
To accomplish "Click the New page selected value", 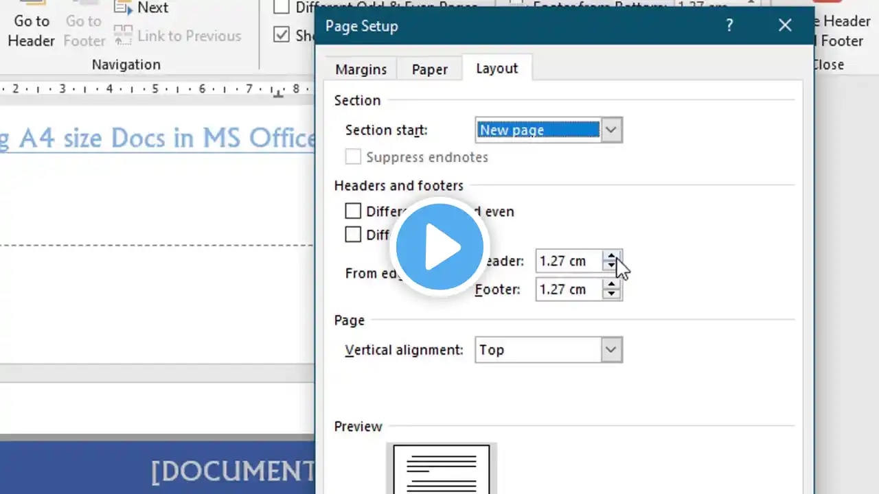I will [538, 130].
